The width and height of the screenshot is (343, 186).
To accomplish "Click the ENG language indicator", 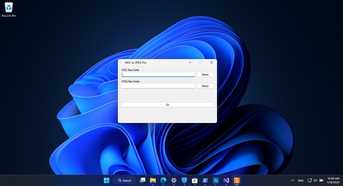I will [301, 181].
